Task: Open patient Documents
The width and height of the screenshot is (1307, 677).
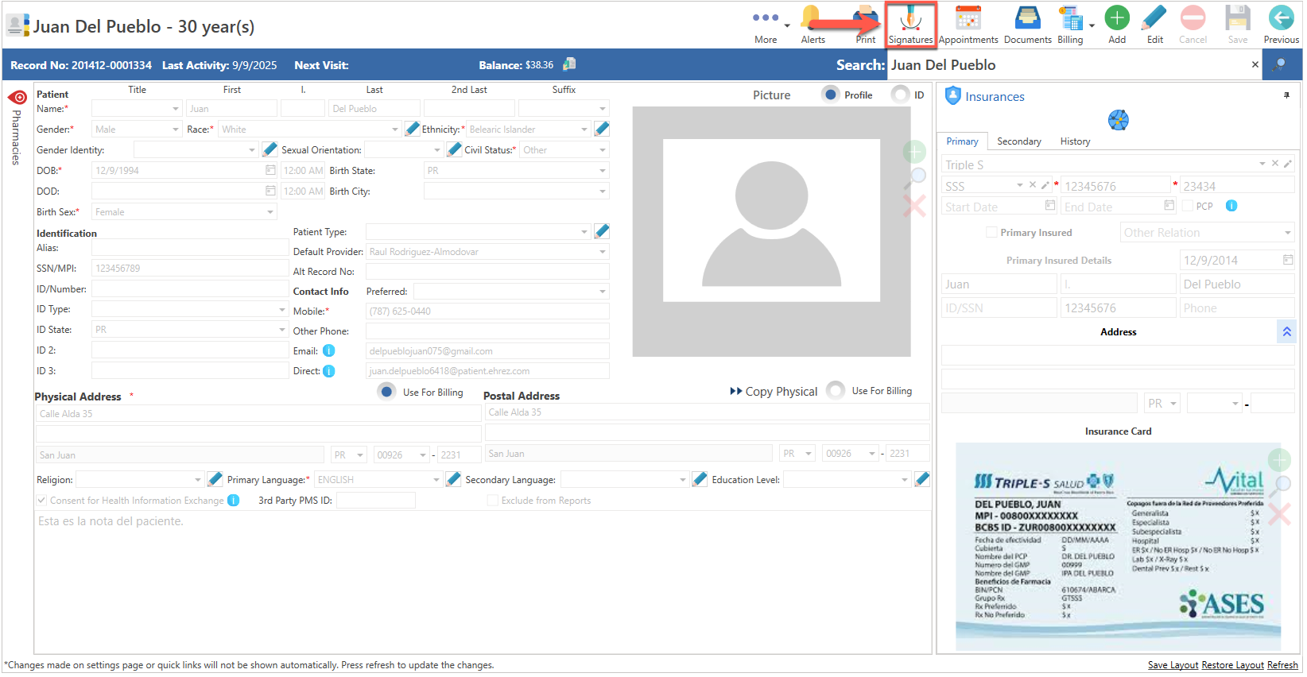Action: point(1027,25)
